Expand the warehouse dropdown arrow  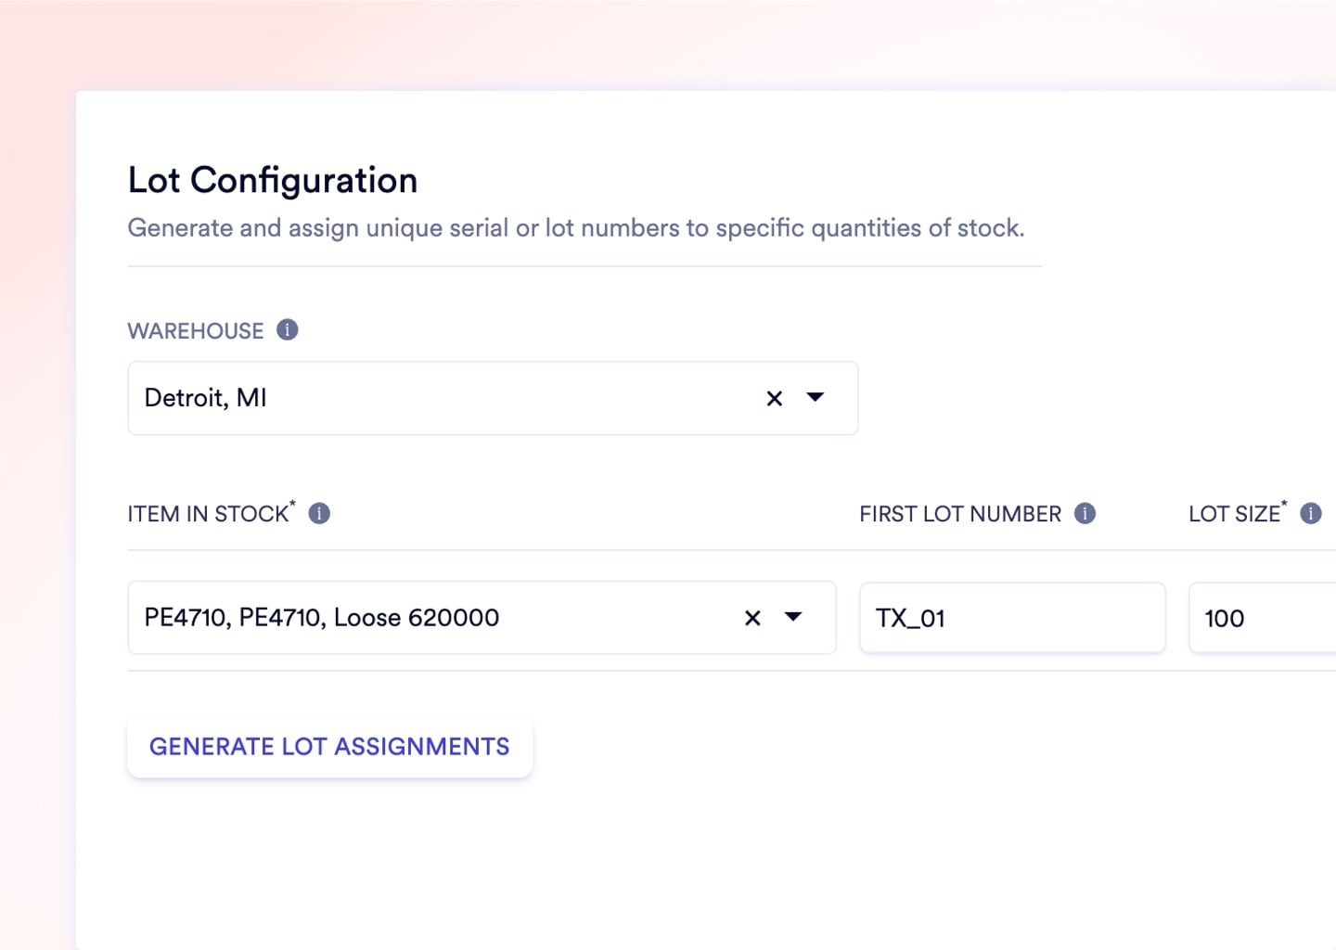[816, 397]
